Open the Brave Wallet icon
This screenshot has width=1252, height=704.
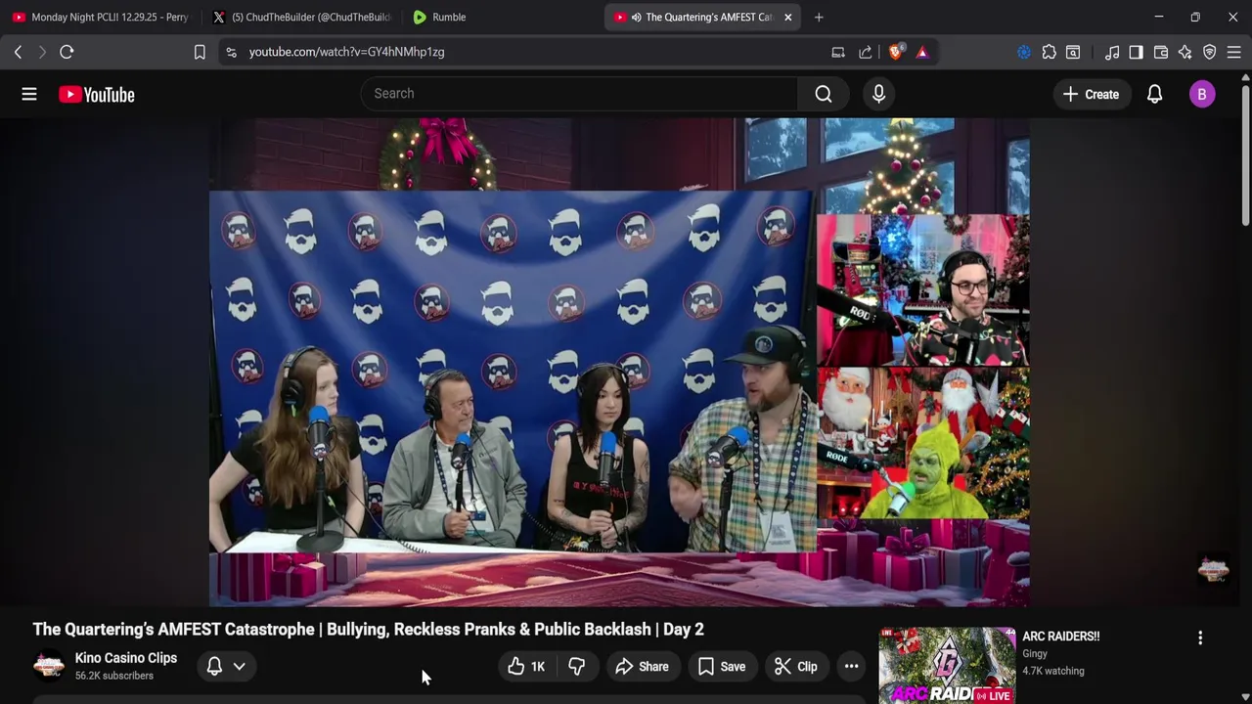coord(1161,52)
